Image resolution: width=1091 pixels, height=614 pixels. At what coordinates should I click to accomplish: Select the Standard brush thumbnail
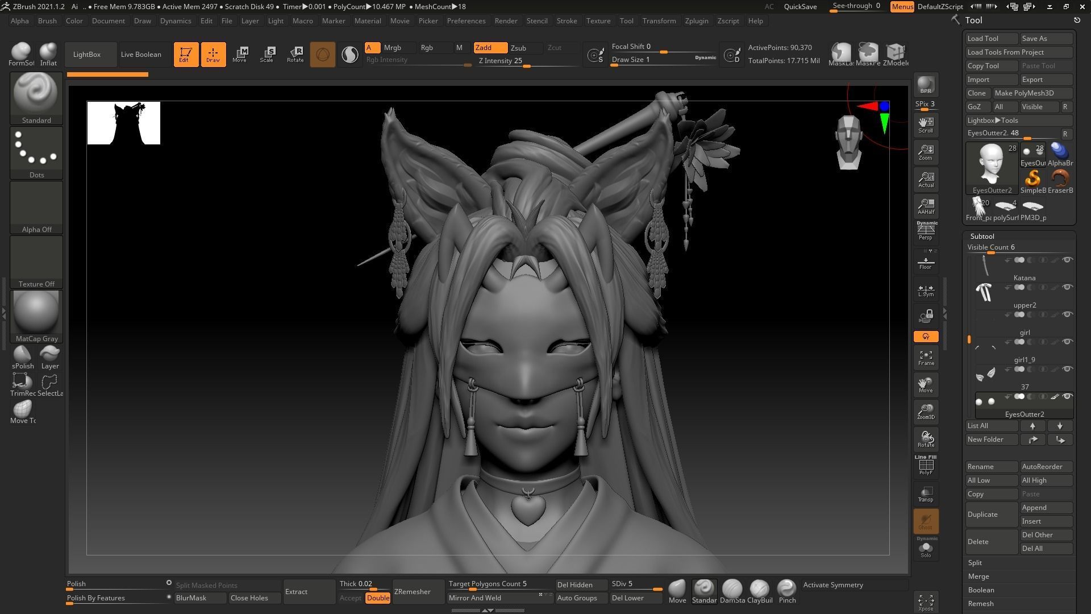point(36,98)
